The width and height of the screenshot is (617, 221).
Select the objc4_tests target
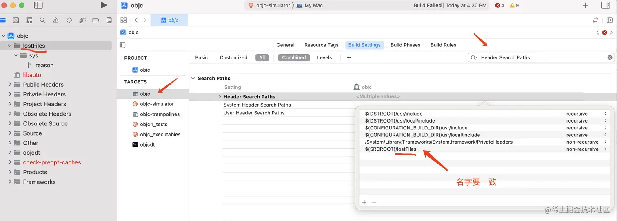click(x=150, y=124)
